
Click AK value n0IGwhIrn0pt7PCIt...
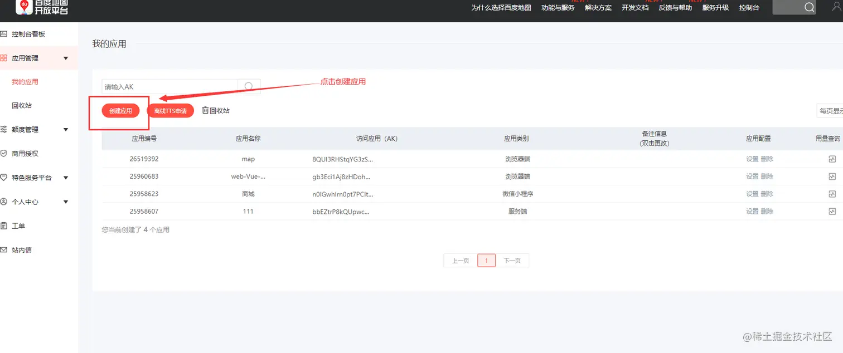tap(343, 194)
